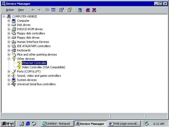Expand the Disk drives category
This screenshot has height=127, width=169.
click(x=9, y=25)
